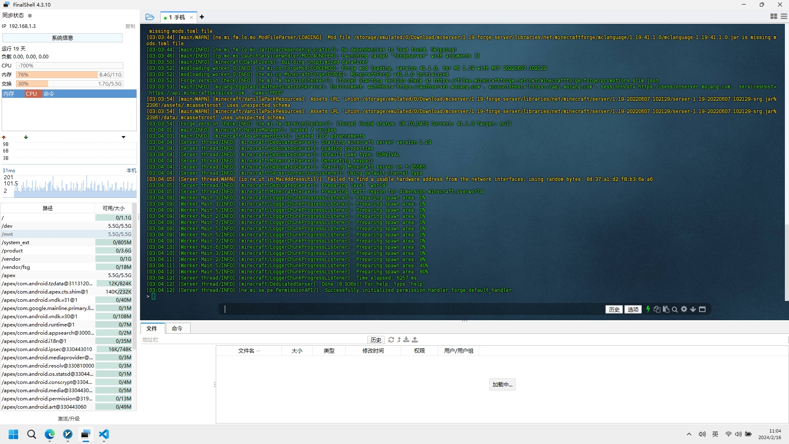Image resolution: width=789 pixels, height=444 pixels.
Task: Expand the network interface dropdown arrow
Action: click(123, 137)
